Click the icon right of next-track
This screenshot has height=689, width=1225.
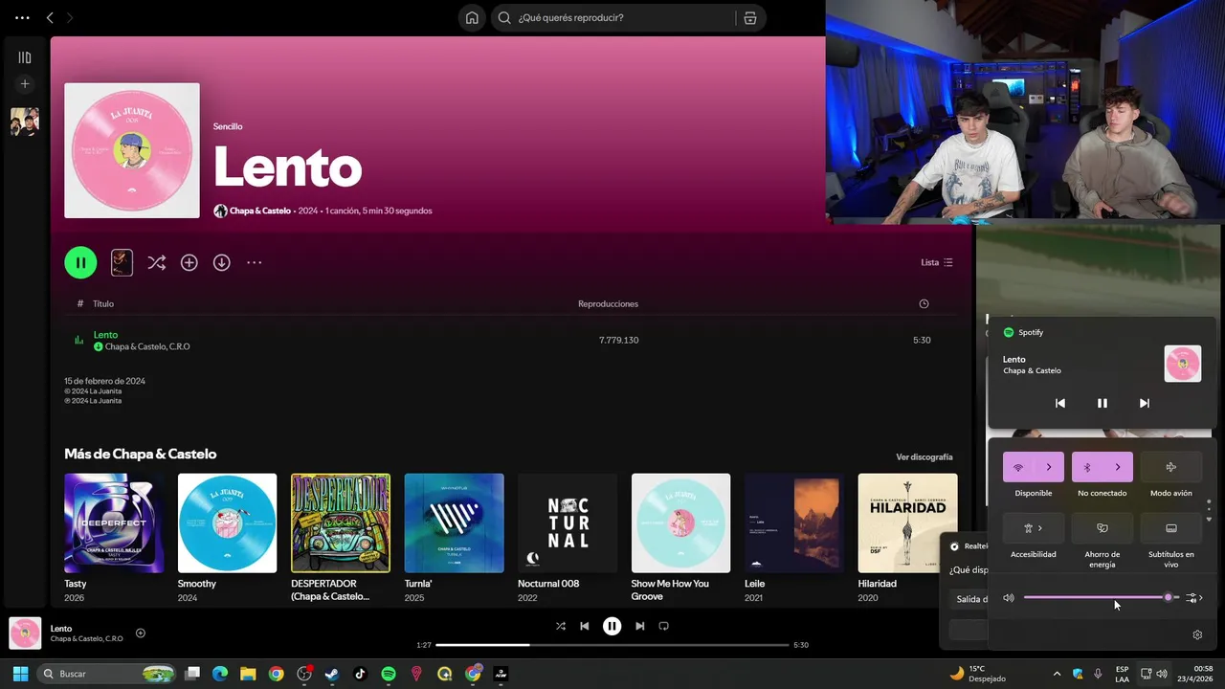[663, 626]
